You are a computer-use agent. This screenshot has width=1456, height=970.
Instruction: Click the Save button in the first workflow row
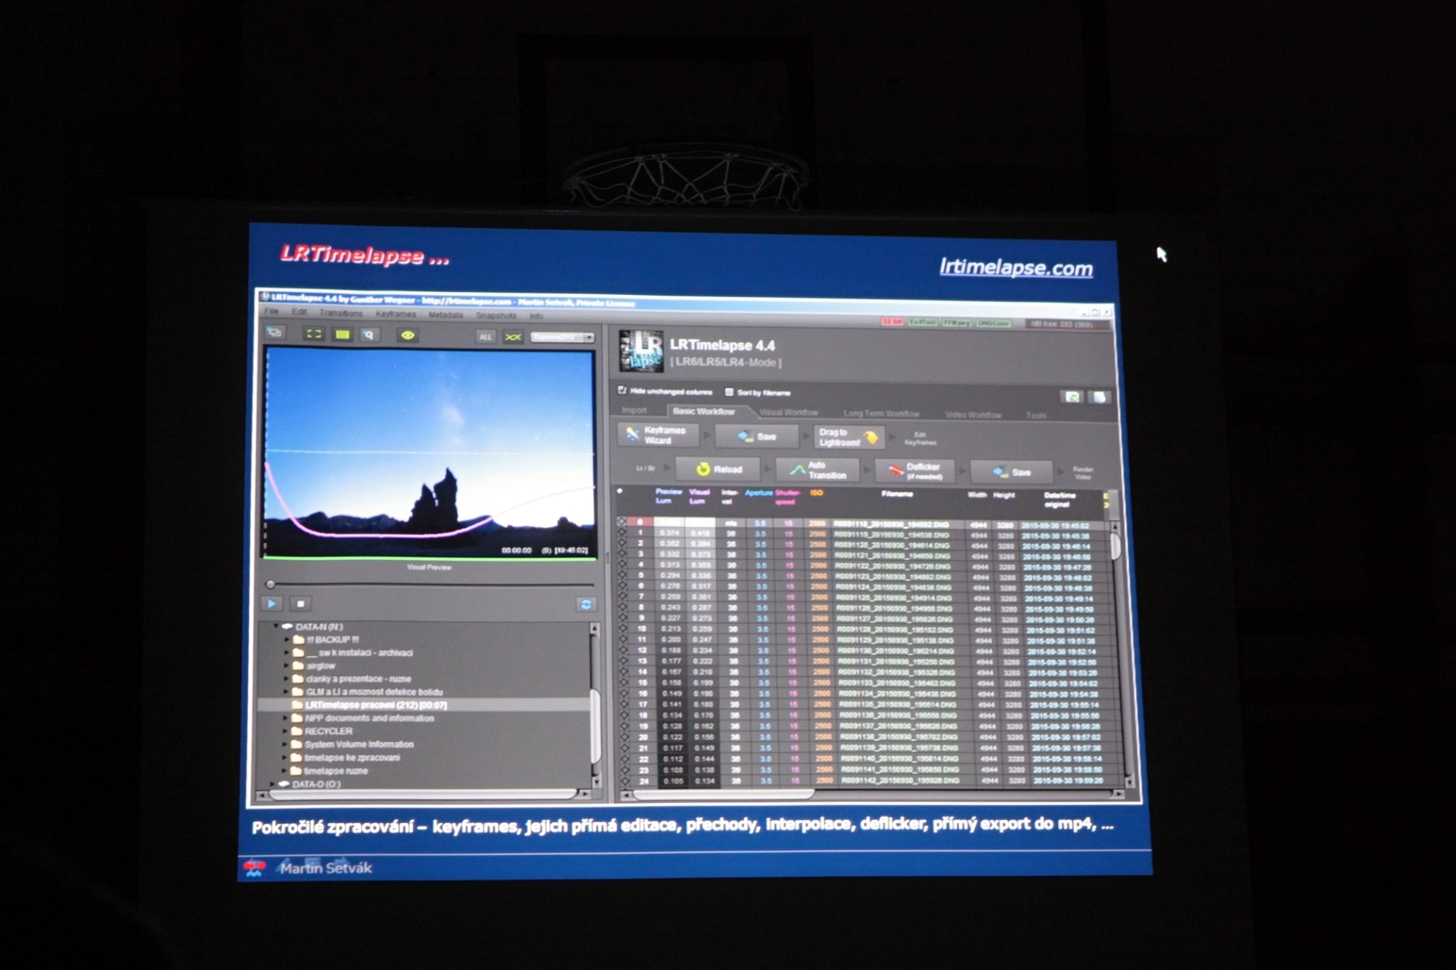[x=756, y=436]
